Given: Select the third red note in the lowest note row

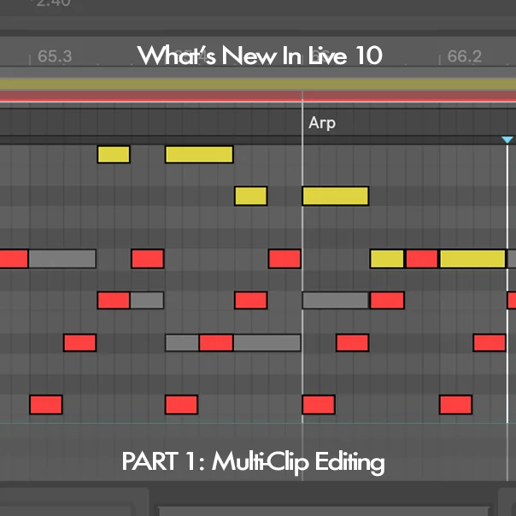Looking at the screenshot, I should tap(319, 405).
